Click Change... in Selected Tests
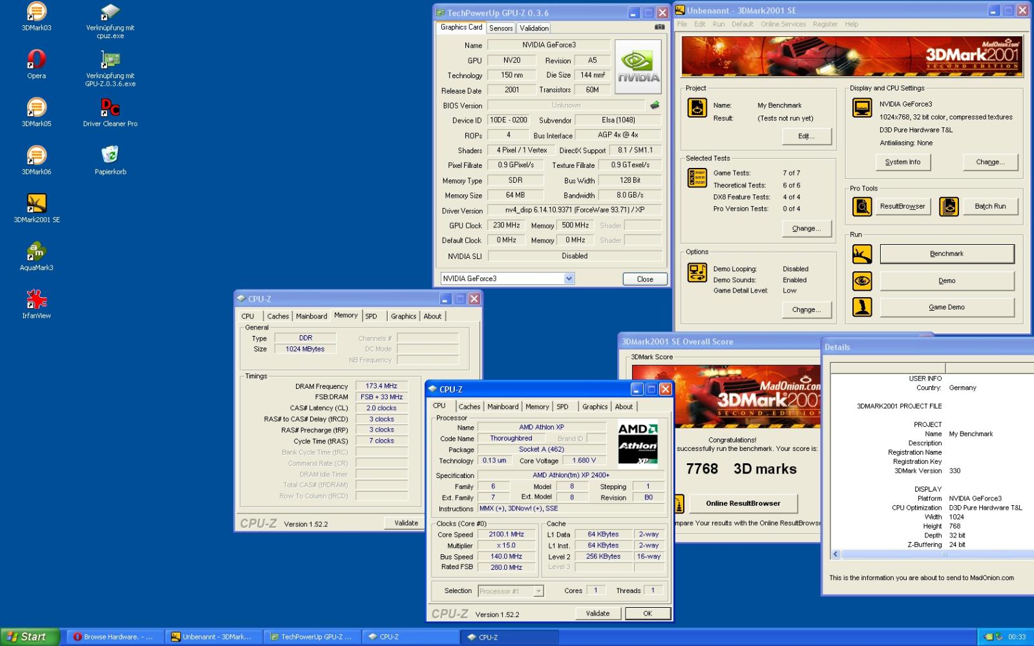1034x646 pixels. pos(806,229)
